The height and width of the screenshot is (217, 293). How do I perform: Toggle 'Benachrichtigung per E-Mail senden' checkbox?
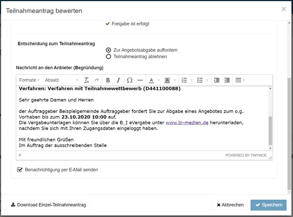point(20,170)
